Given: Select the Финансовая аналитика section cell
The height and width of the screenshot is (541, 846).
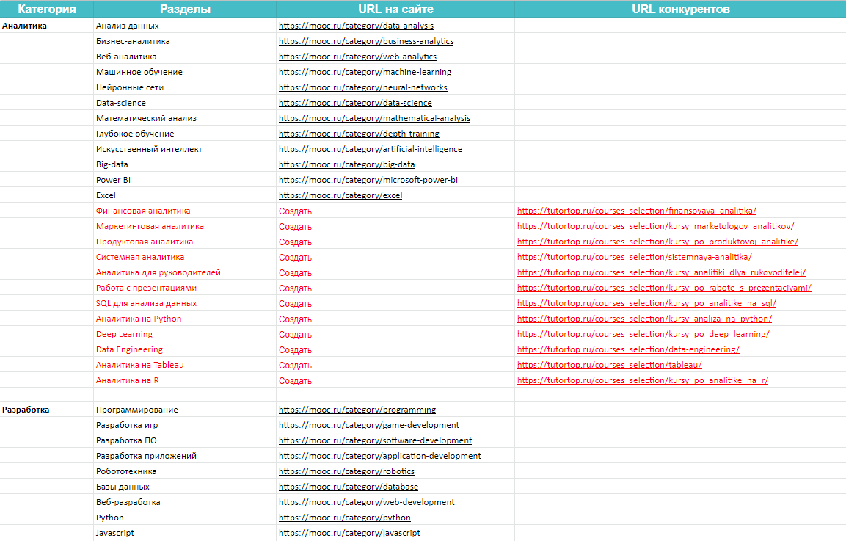Looking at the screenshot, I should tap(143, 211).
